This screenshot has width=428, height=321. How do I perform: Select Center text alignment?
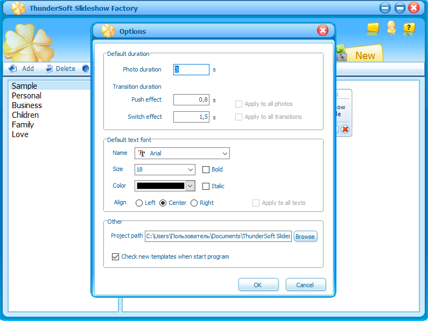click(163, 203)
